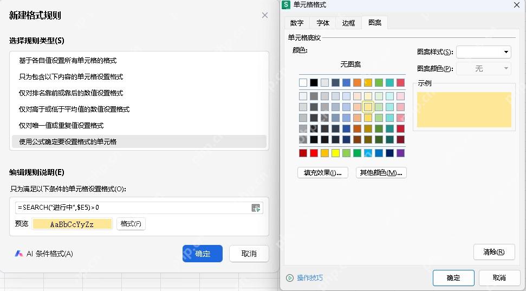This screenshot has width=526, height=291.
Task: Click the 新建格式规则 dialog title
Action: pos(35,15)
